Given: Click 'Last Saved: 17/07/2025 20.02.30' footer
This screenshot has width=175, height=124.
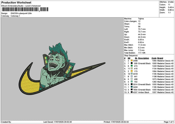Looking at the screenshot, I should [x=57, y=122].
